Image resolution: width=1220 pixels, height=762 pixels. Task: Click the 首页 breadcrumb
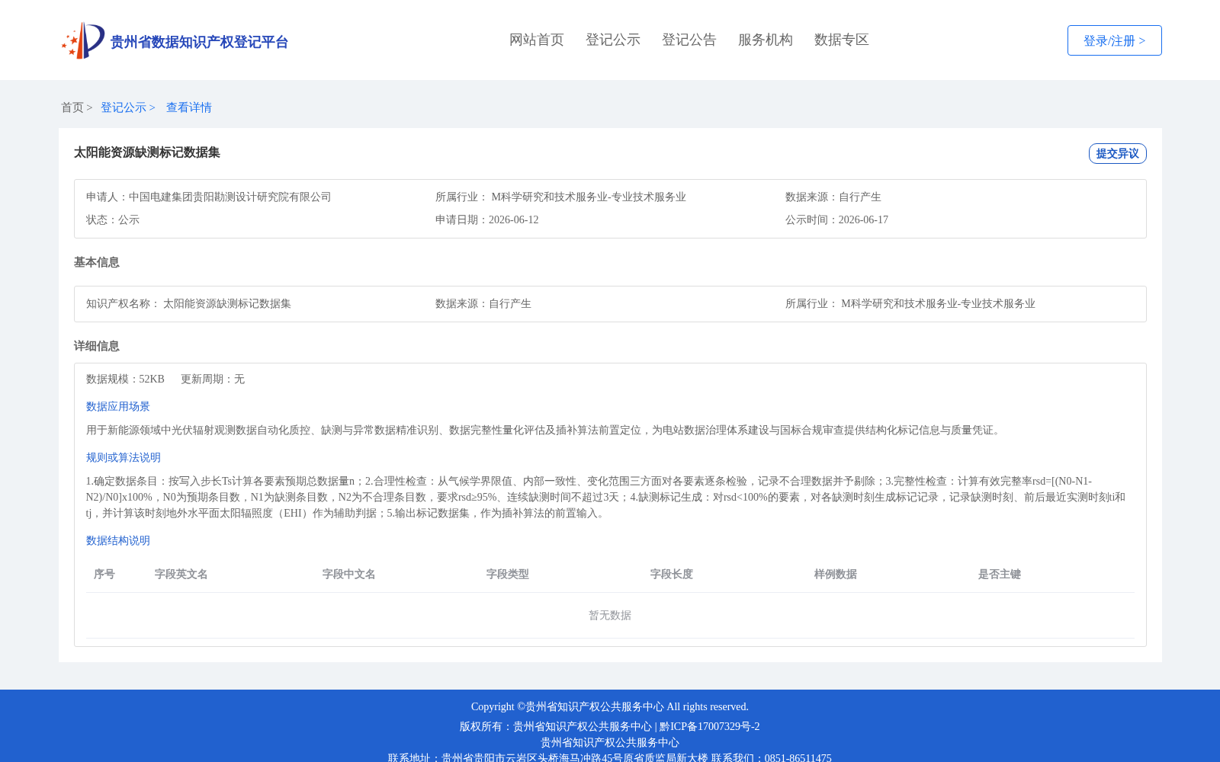point(72,107)
